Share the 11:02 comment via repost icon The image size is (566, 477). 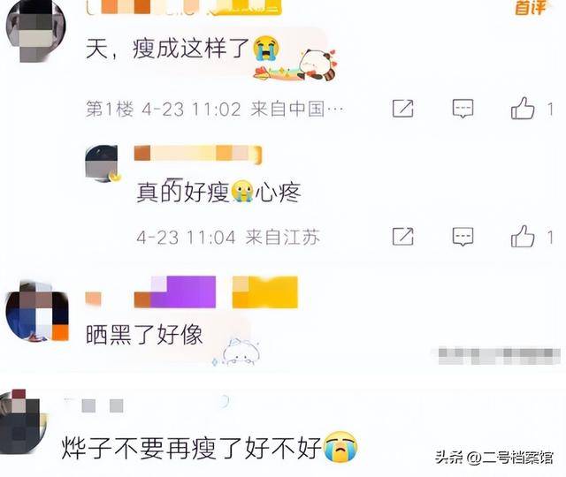click(x=403, y=108)
